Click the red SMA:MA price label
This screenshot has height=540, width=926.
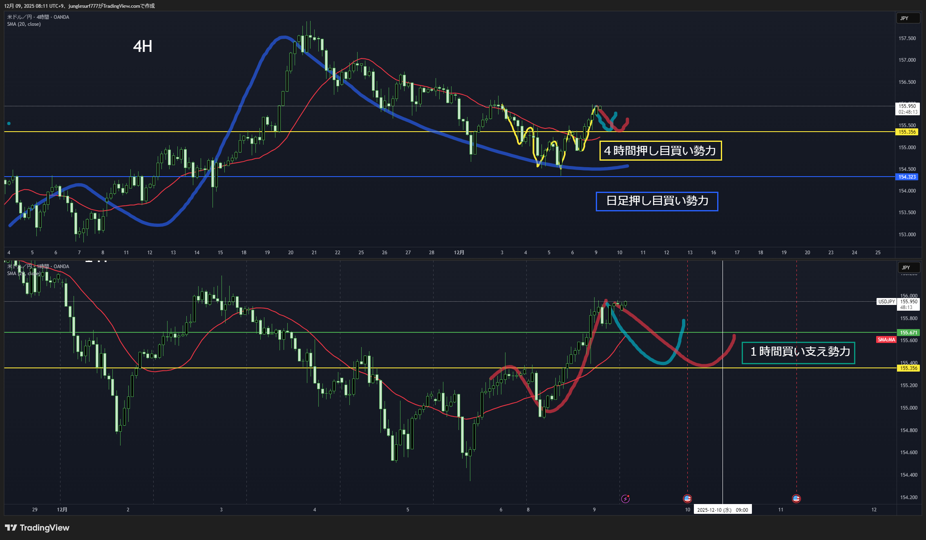886,340
